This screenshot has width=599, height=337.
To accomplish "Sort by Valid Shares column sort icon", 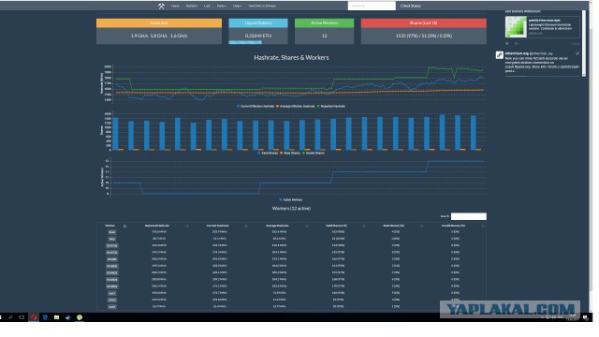I will 363,227.
